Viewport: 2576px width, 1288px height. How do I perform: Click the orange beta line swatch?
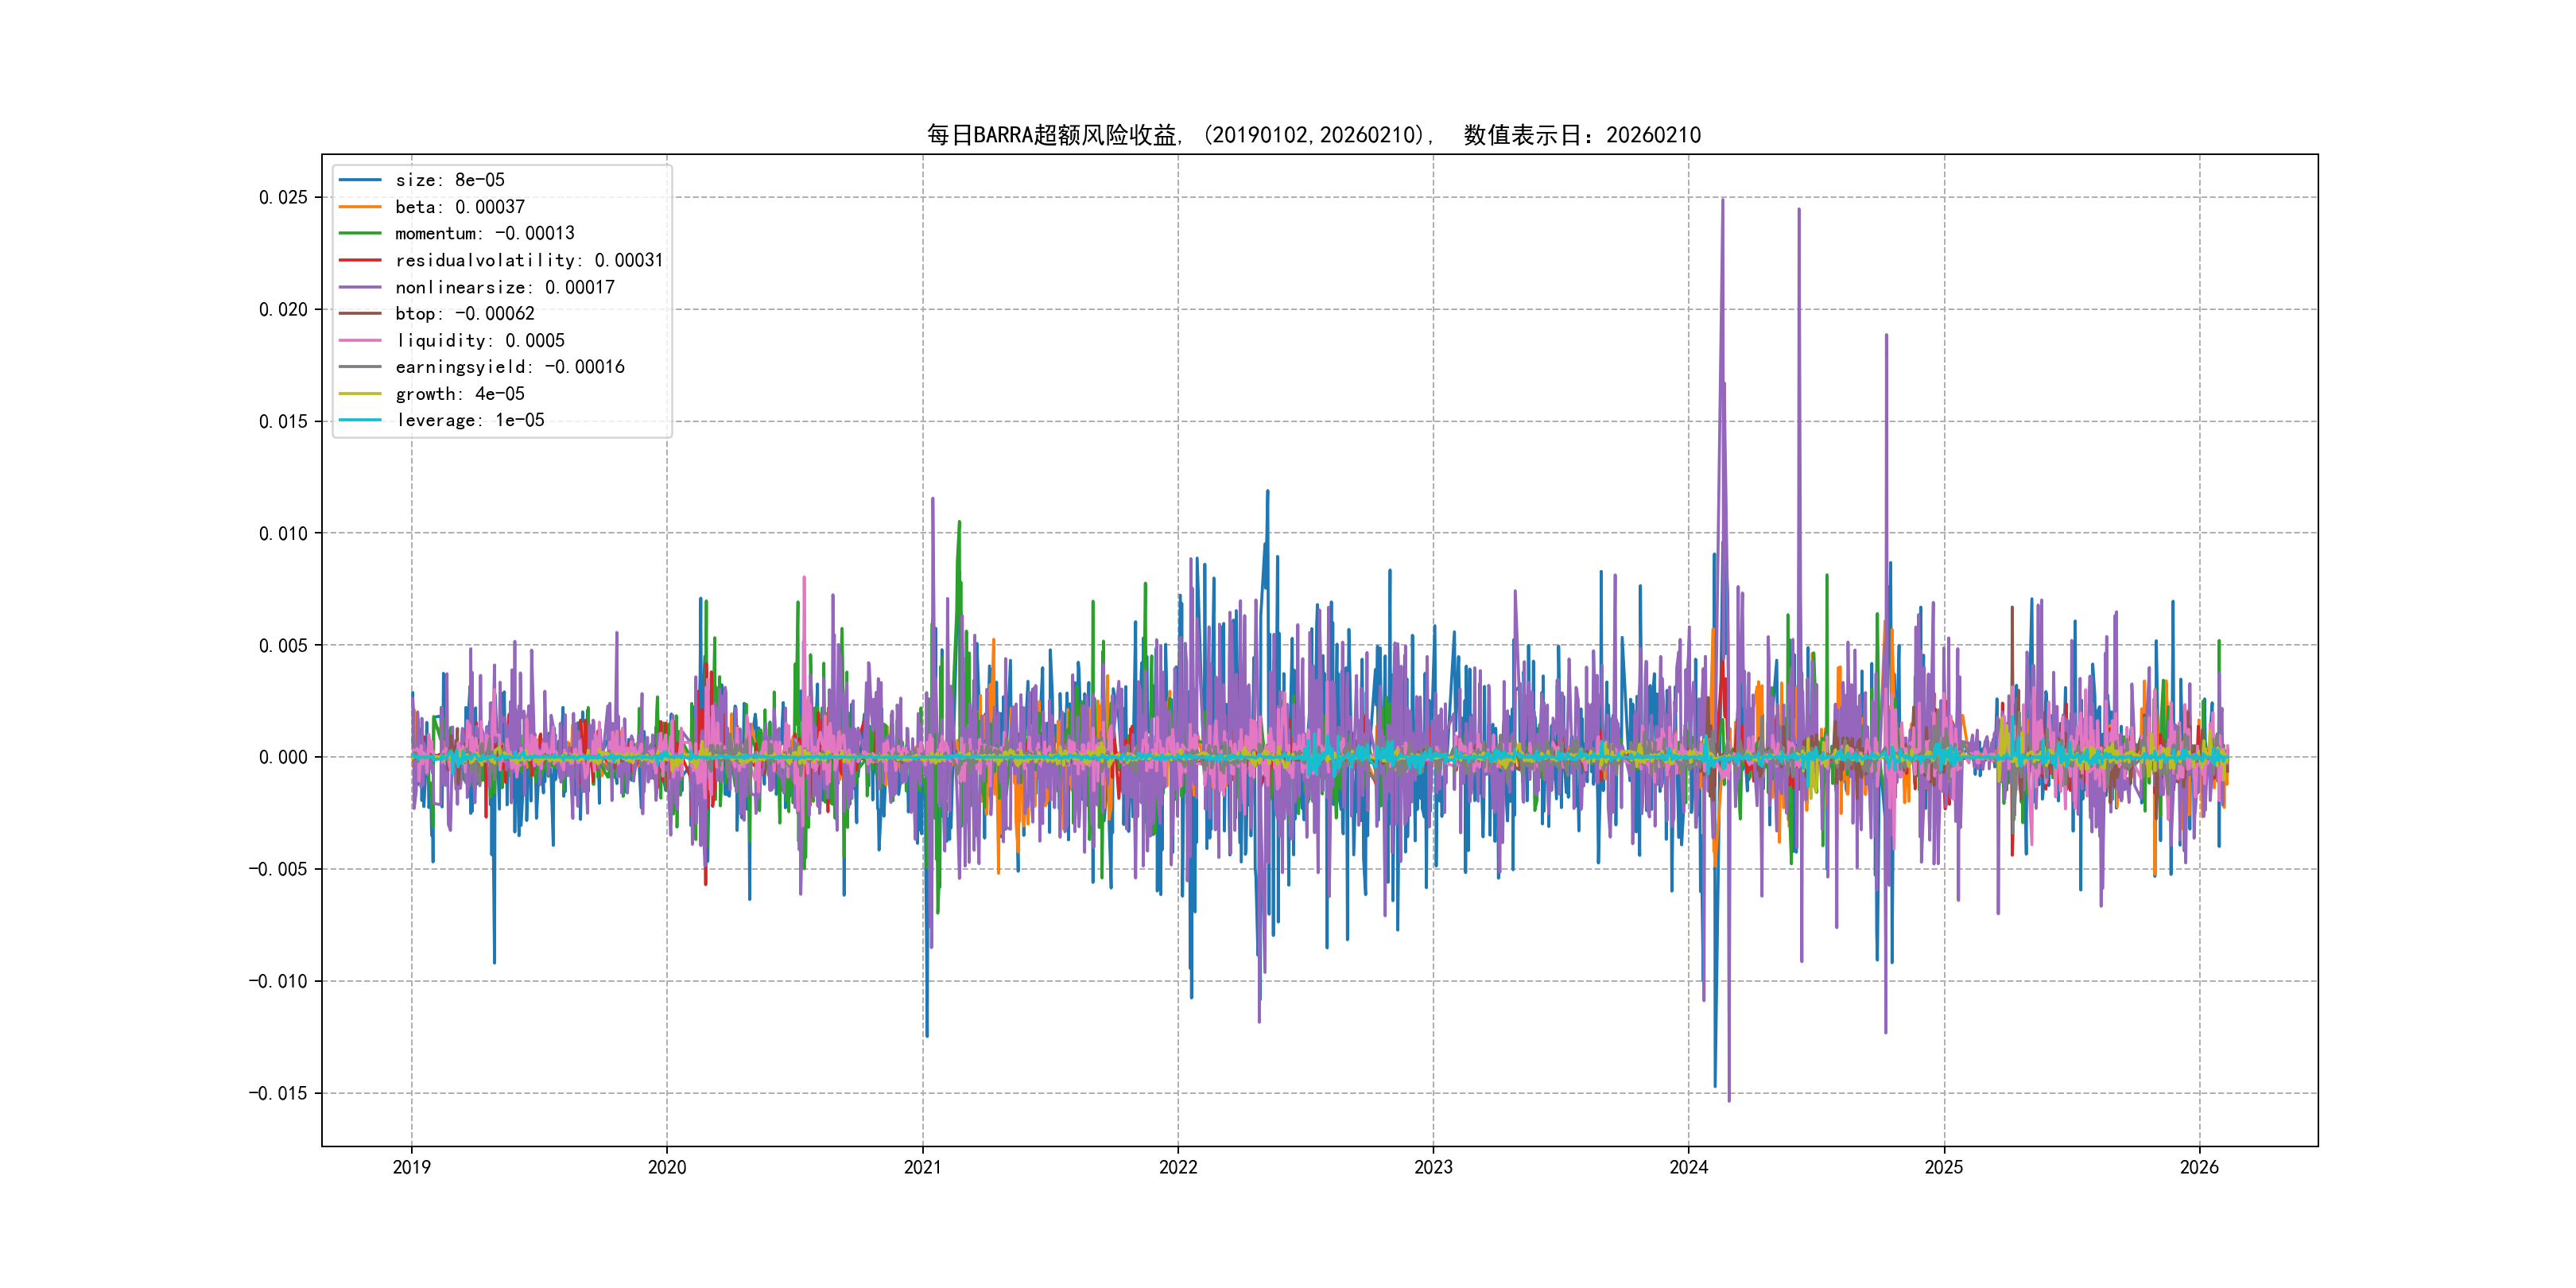[x=360, y=207]
